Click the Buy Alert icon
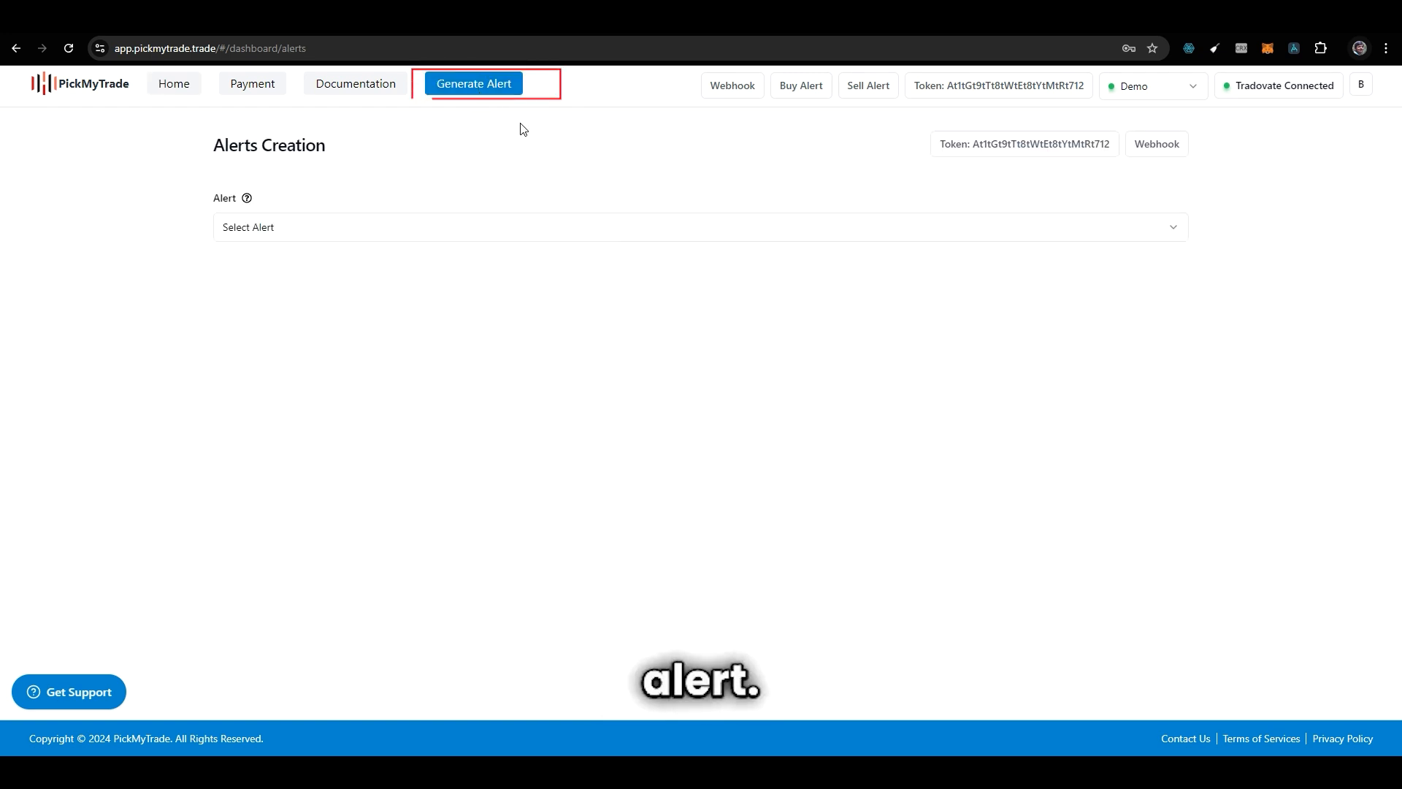This screenshot has height=789, width=1402. click(801, 85)
